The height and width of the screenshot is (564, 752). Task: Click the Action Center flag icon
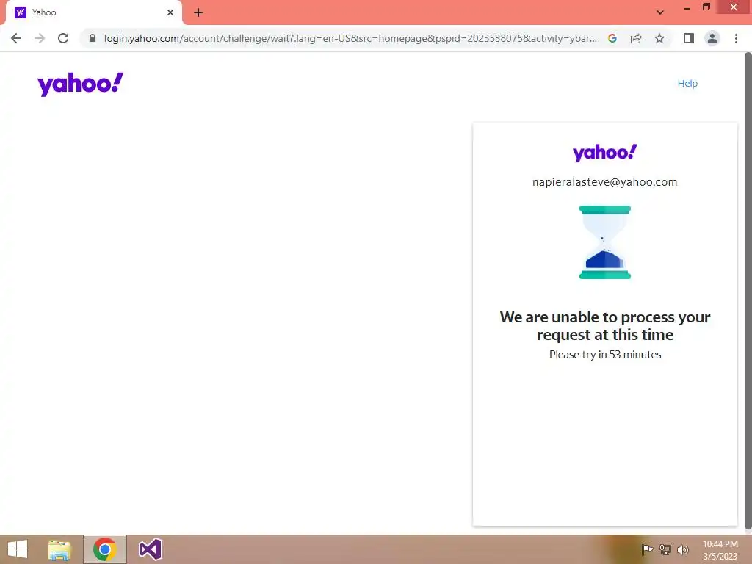pos(647,549)
